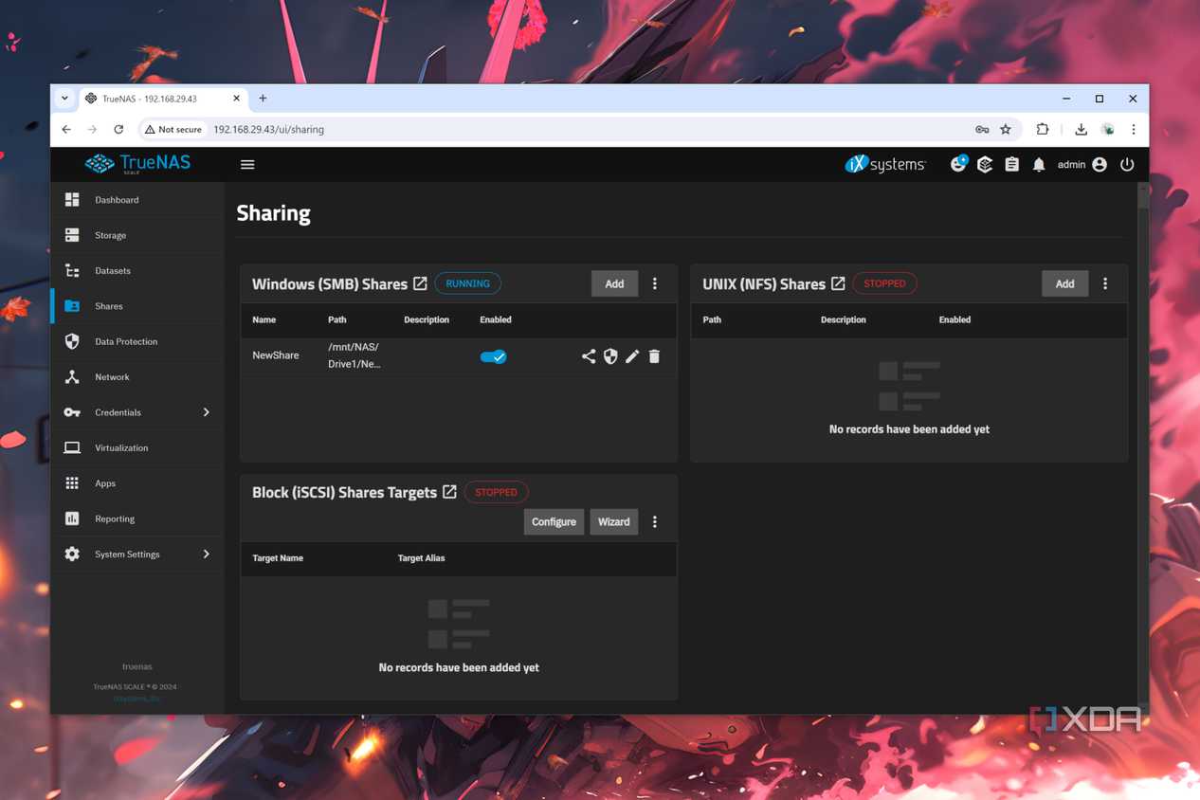
Task: Open Block (iSCSI) Shares external link icon
Action: coord(449,492)
